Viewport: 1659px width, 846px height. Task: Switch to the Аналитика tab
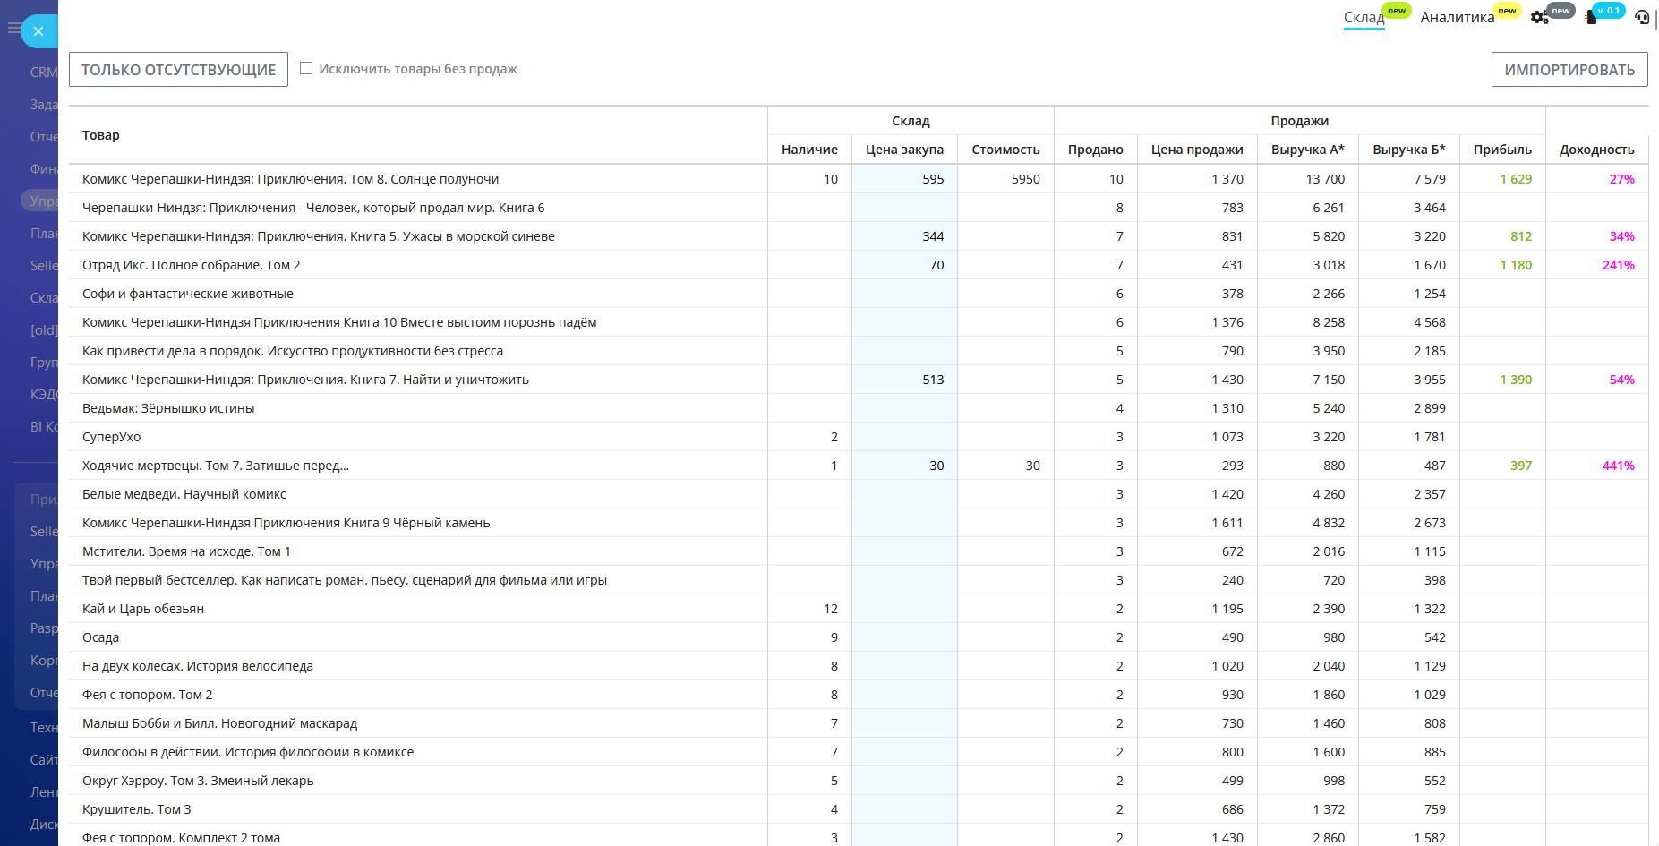tap(1457, 17)
